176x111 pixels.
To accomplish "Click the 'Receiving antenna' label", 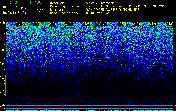I will tap(64, 13).
